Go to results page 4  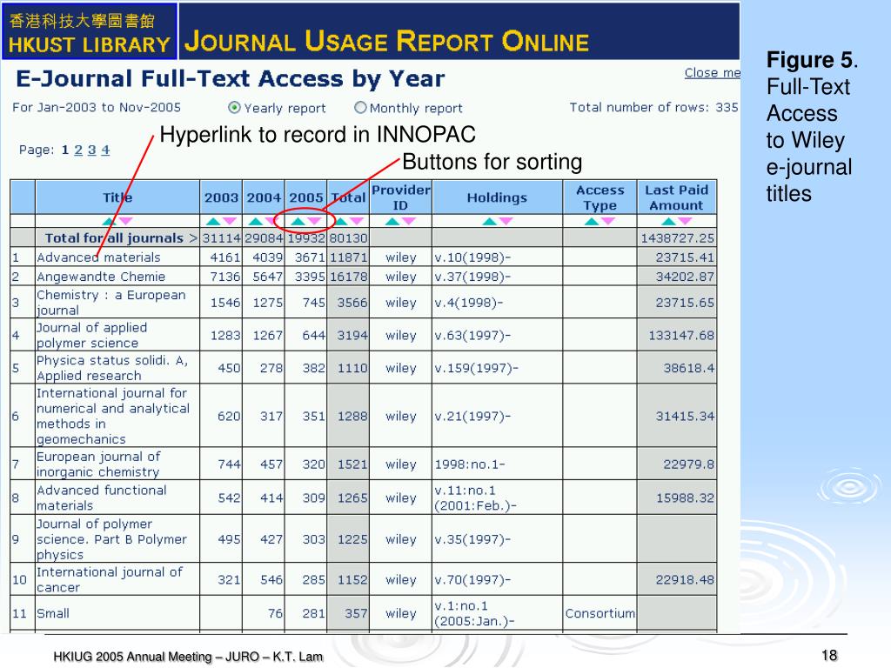pyautogui.click(x=105, y=150)
